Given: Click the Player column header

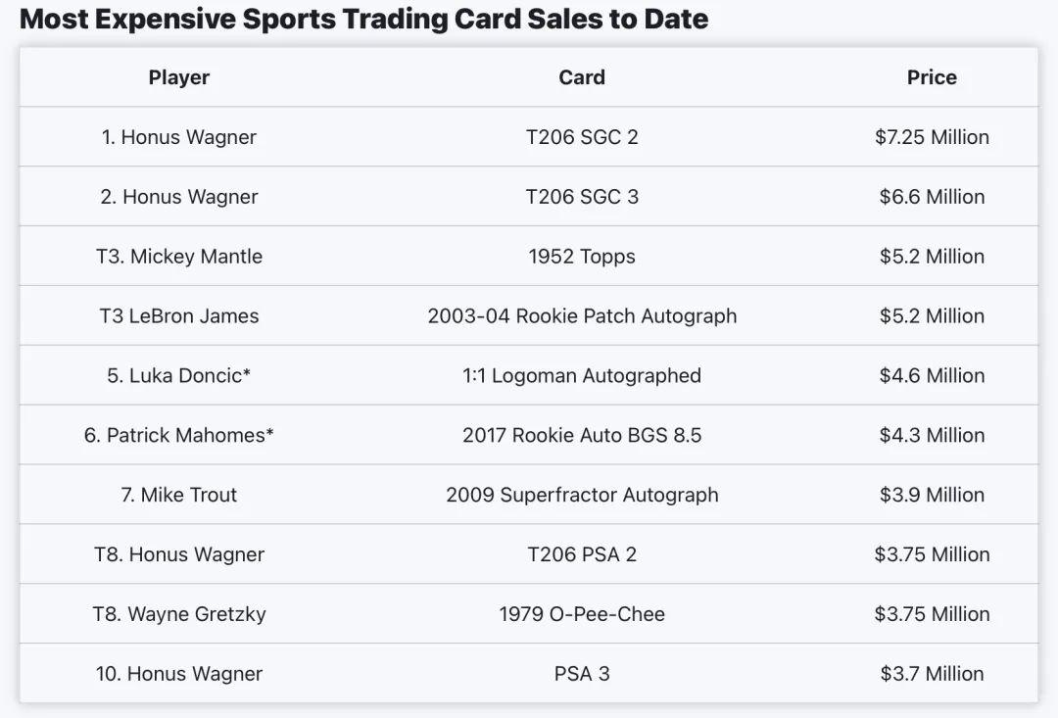Looking at the screenshot, I should point(179,77).
